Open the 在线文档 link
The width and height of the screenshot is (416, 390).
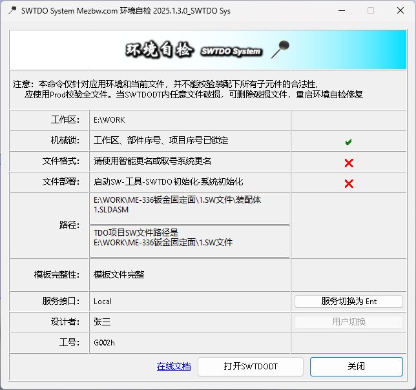coord(174,367)
